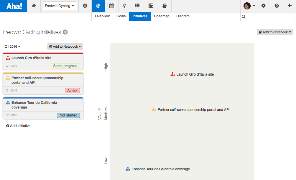
Task: Click the Not started status badge
Action: coord(68,115)
